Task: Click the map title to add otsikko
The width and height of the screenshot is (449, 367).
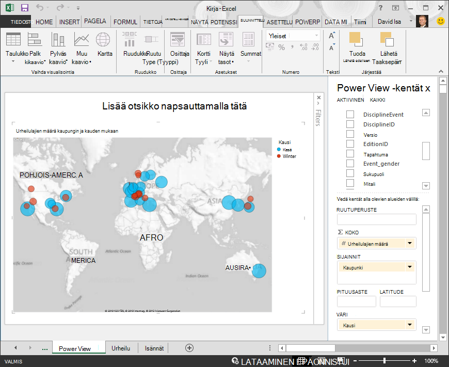Action: point(174,106)
